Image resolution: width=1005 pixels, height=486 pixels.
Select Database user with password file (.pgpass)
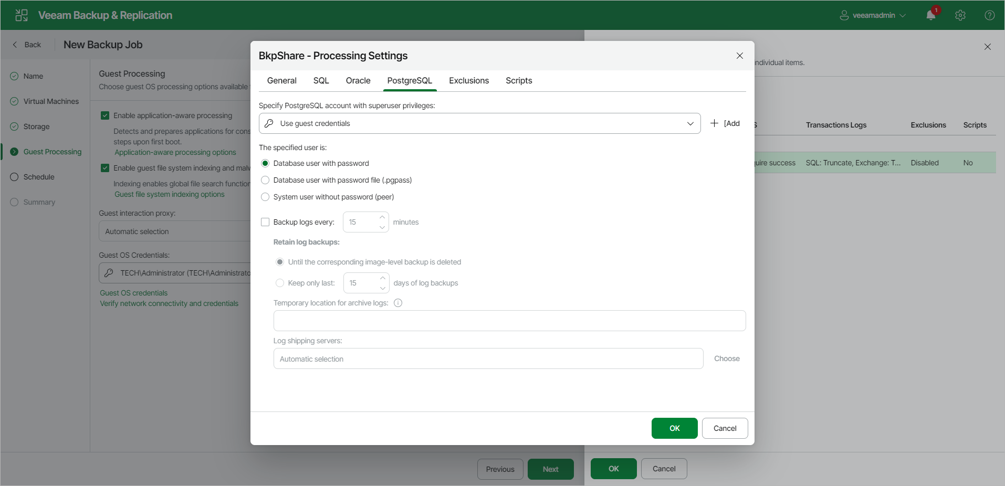point(265,180)
